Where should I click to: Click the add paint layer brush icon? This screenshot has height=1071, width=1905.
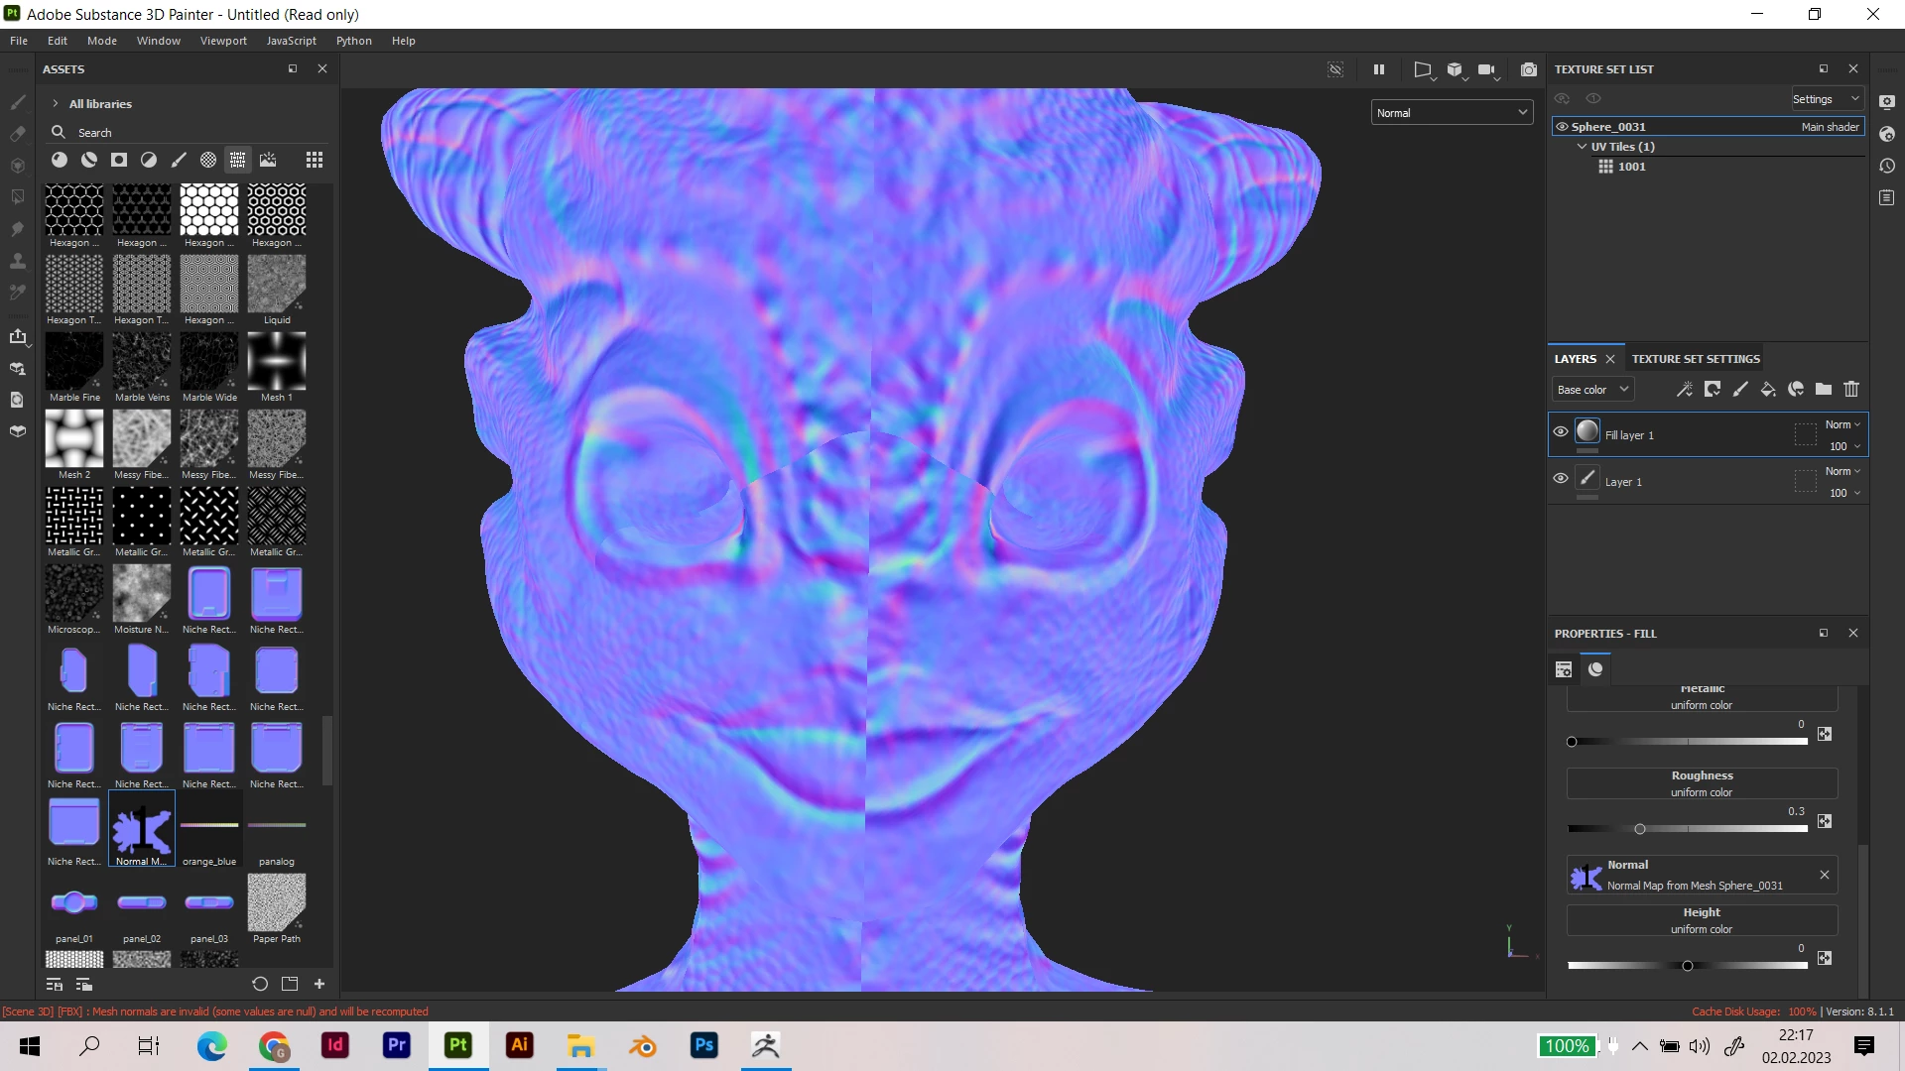coord(1740,390)
